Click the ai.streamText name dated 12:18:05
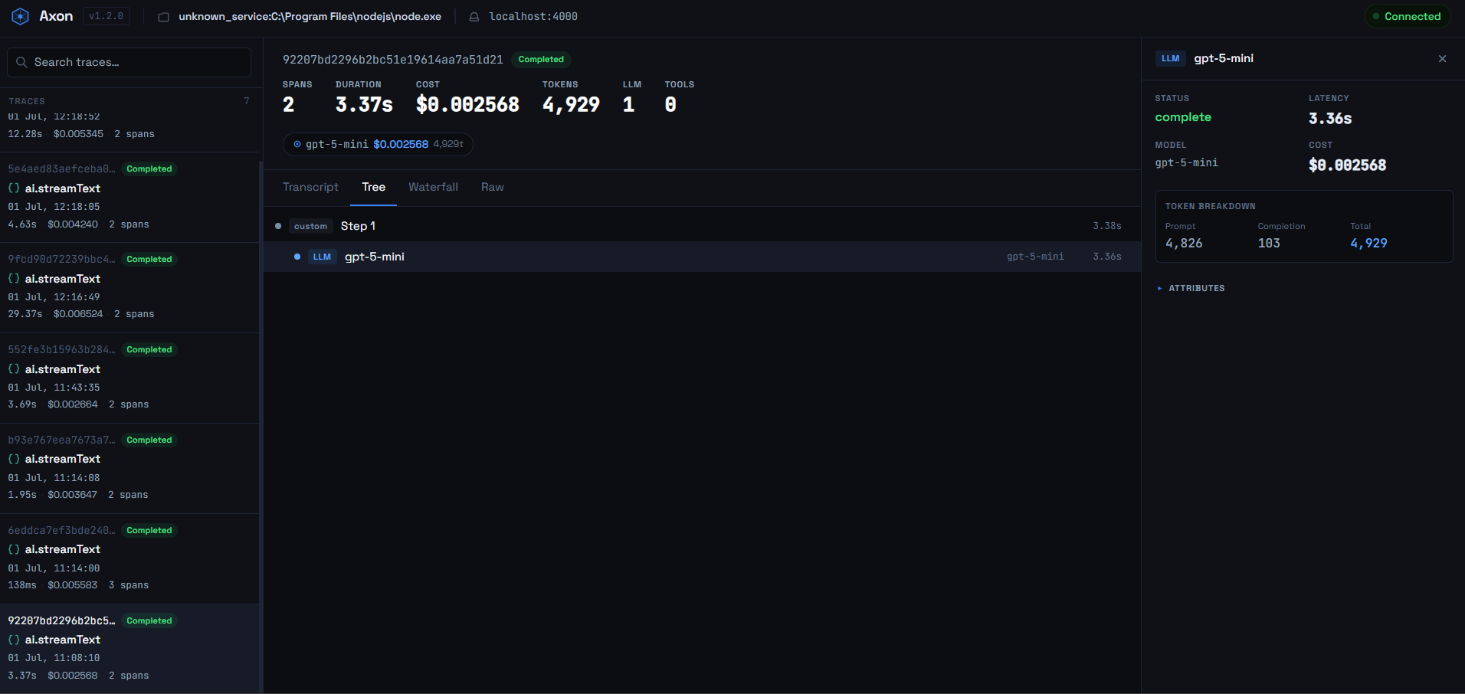The image size is (1465, 694). click(x=63, y=188)
